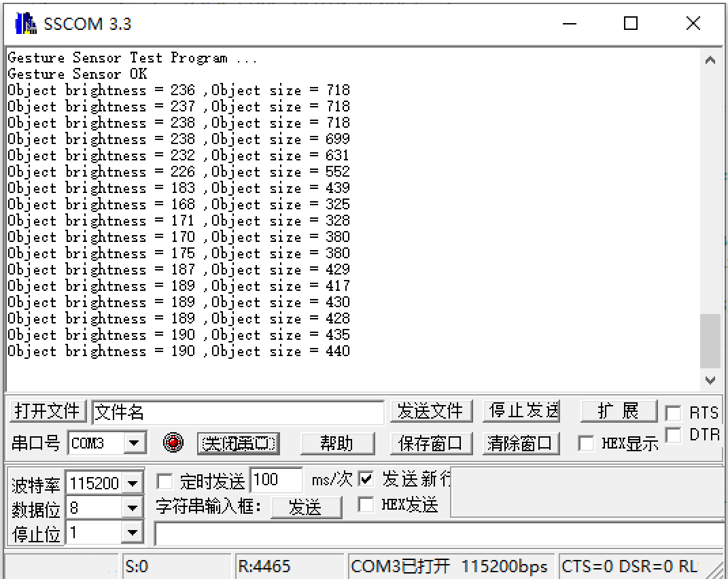728x579 pixels.
Task: Open the 停止位 stop bits dropdown
Action: point(133,533)
